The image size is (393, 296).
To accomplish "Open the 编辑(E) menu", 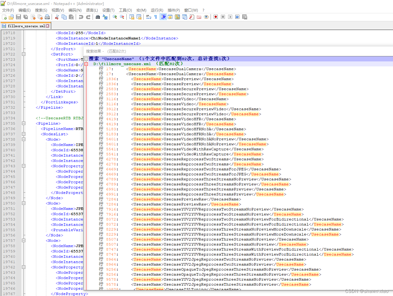I will (x=24, y=10).
